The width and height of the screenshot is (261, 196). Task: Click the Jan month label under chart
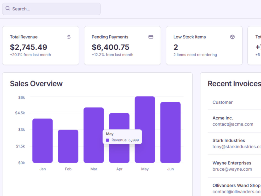coord(43,169)
